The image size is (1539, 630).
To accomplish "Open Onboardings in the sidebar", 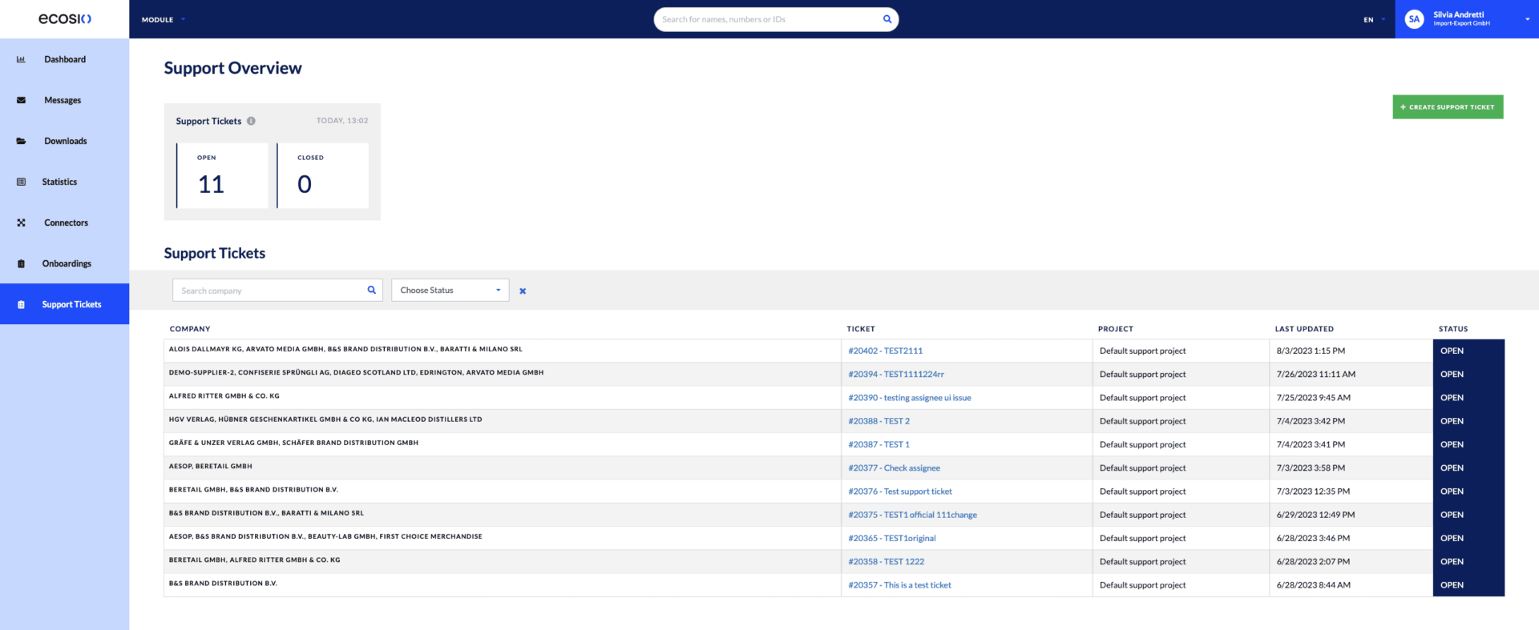I will pyautogui.click(x=64, y=263).
